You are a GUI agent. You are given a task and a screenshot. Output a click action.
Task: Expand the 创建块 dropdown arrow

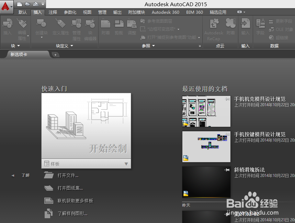42,38
